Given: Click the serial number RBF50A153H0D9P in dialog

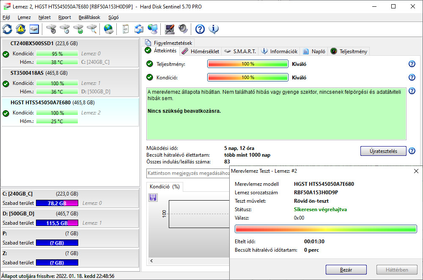Looking at the screenshot, I should (316, 193).
